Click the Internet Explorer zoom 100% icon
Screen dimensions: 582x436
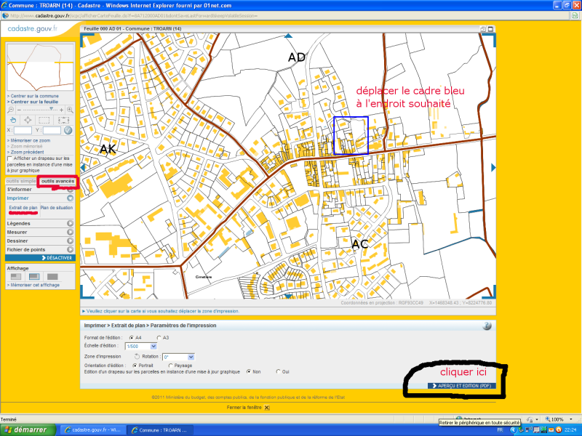(548, 419)
